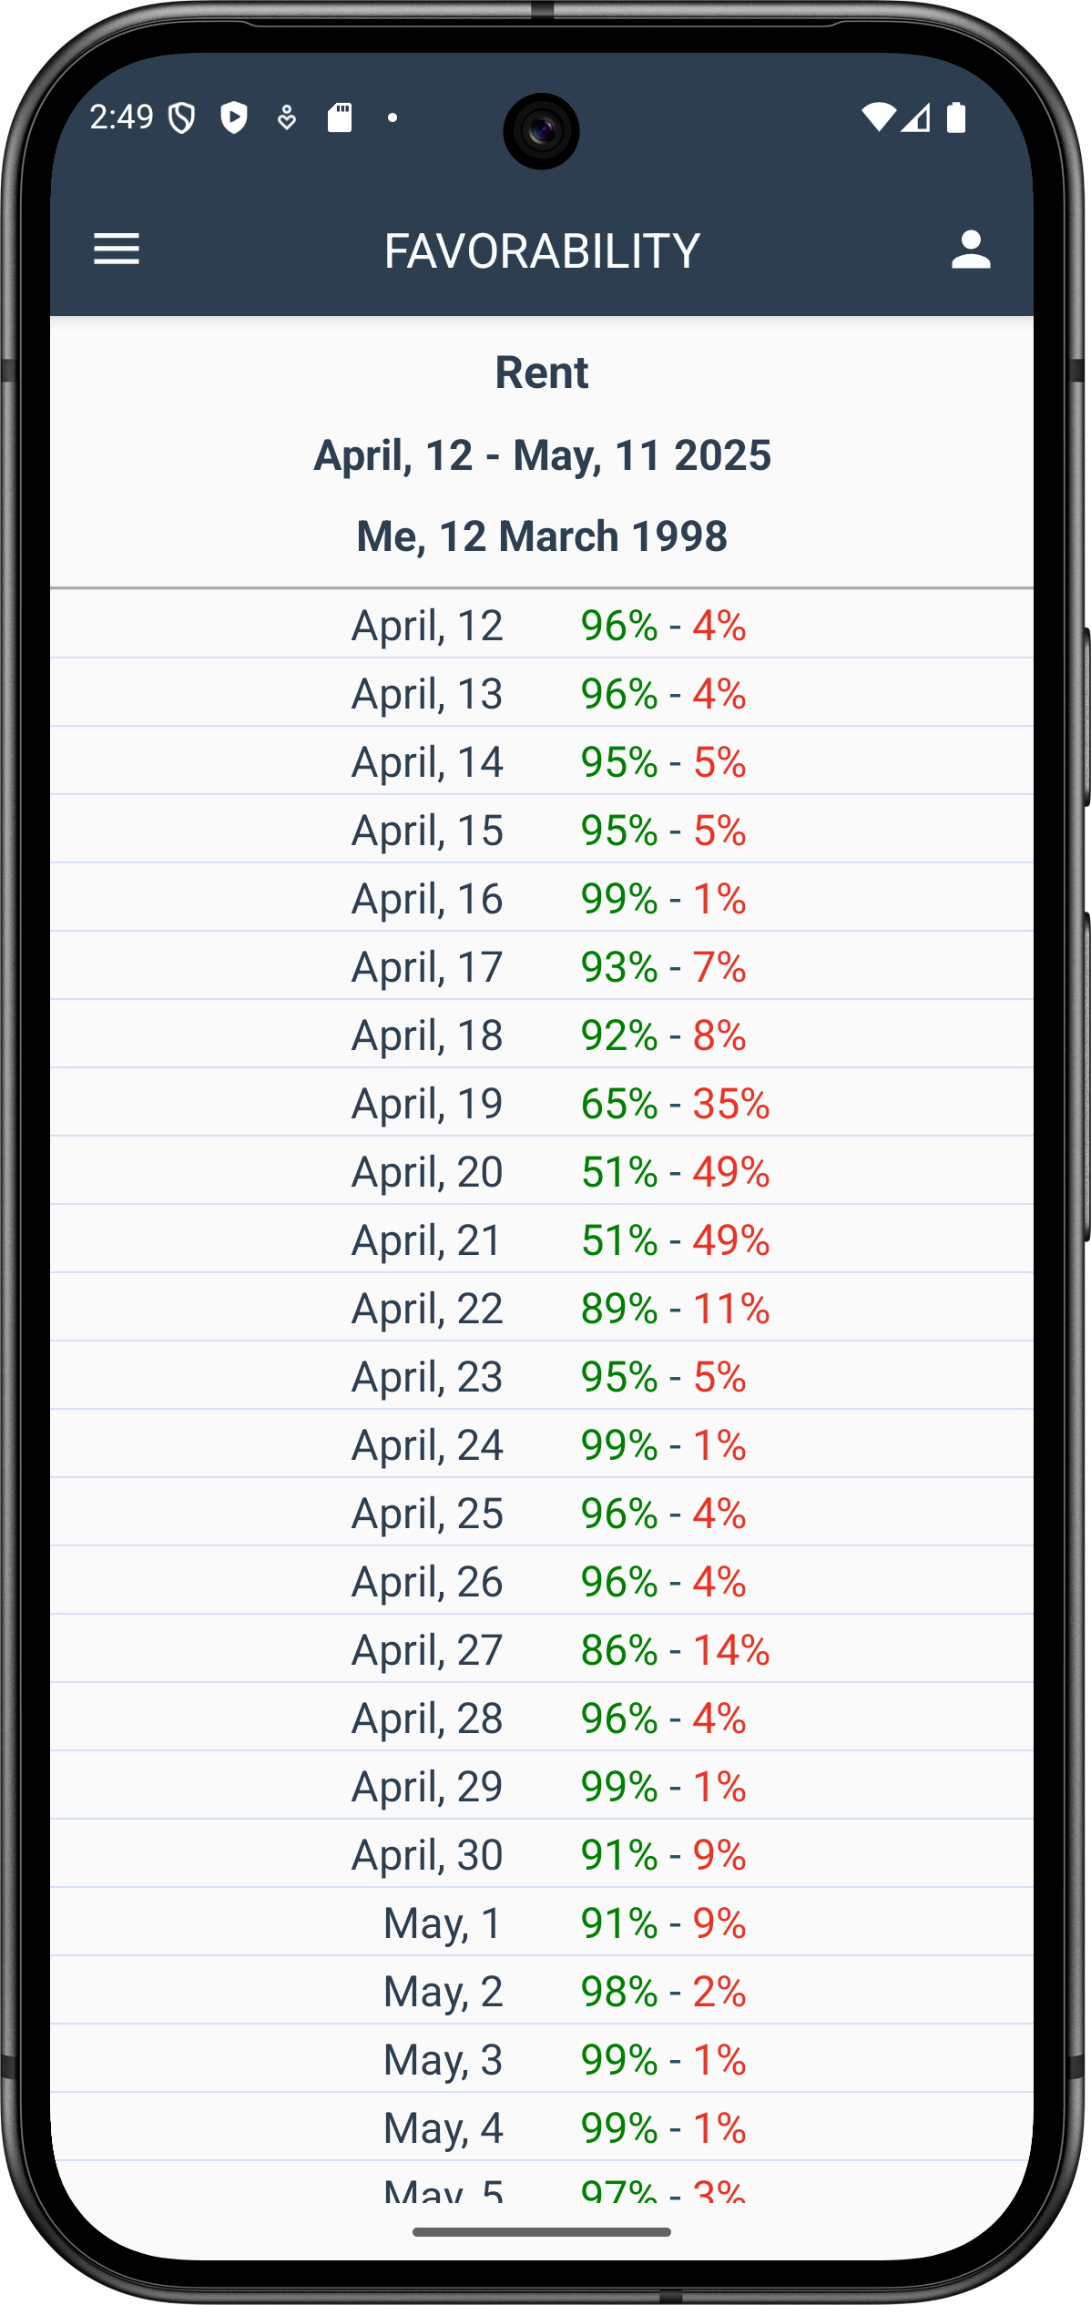Viewport: 1091px width, 2305px height.
Task: Open the April, 22 favorability row
Action: (x=542, y=1308)
